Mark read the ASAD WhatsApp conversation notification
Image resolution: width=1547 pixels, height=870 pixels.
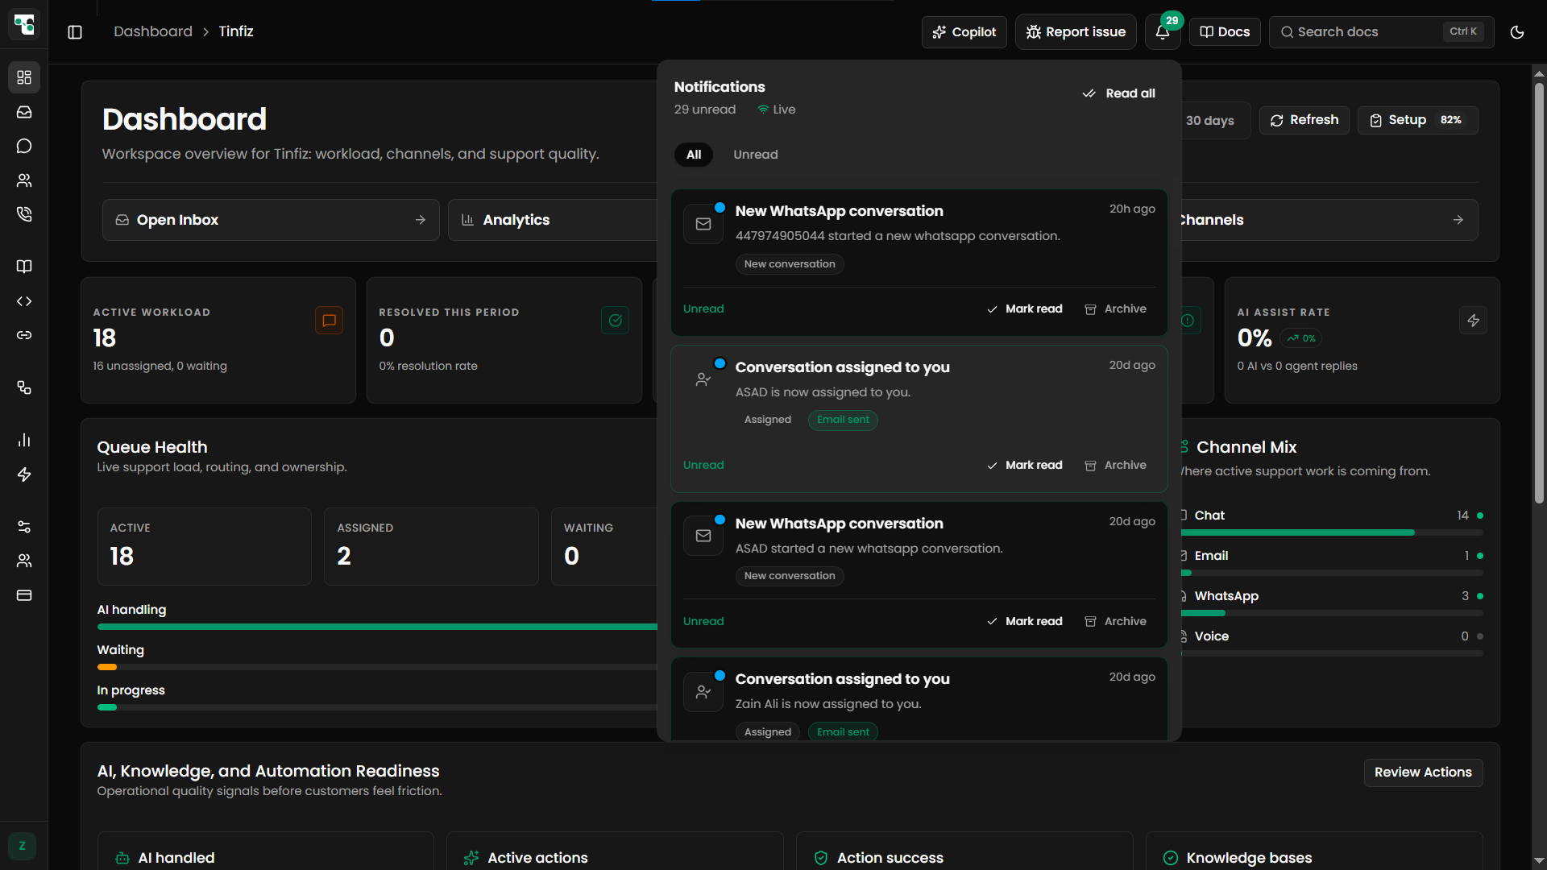point(1025,622)
